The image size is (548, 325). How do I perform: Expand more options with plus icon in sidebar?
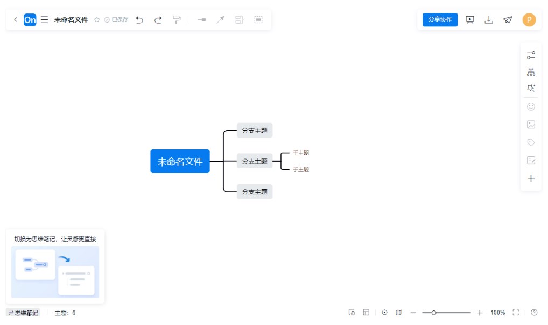[531, 178]
